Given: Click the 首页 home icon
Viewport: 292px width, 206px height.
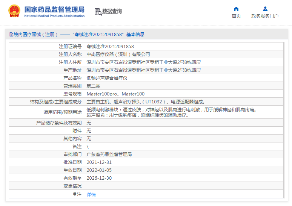Looking at the screenshot, I should point(236,9).
